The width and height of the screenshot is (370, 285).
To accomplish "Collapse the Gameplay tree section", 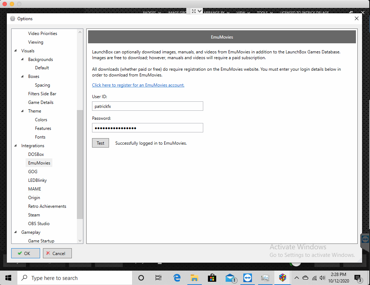I will (x=16, y=232).
